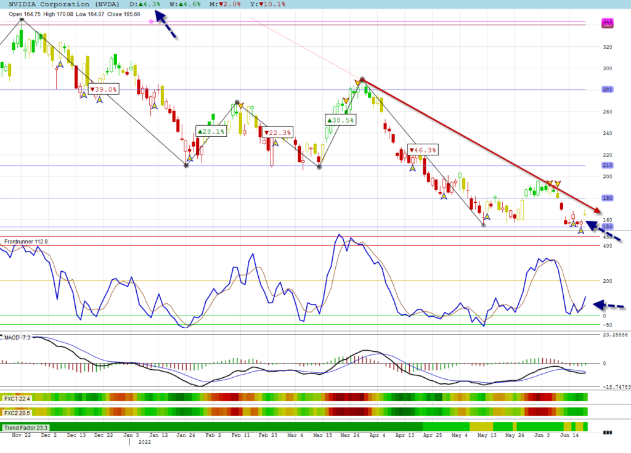Click the Mar 24 date label
This screenshot has height=453, width=631.
(x=350, y=435)
